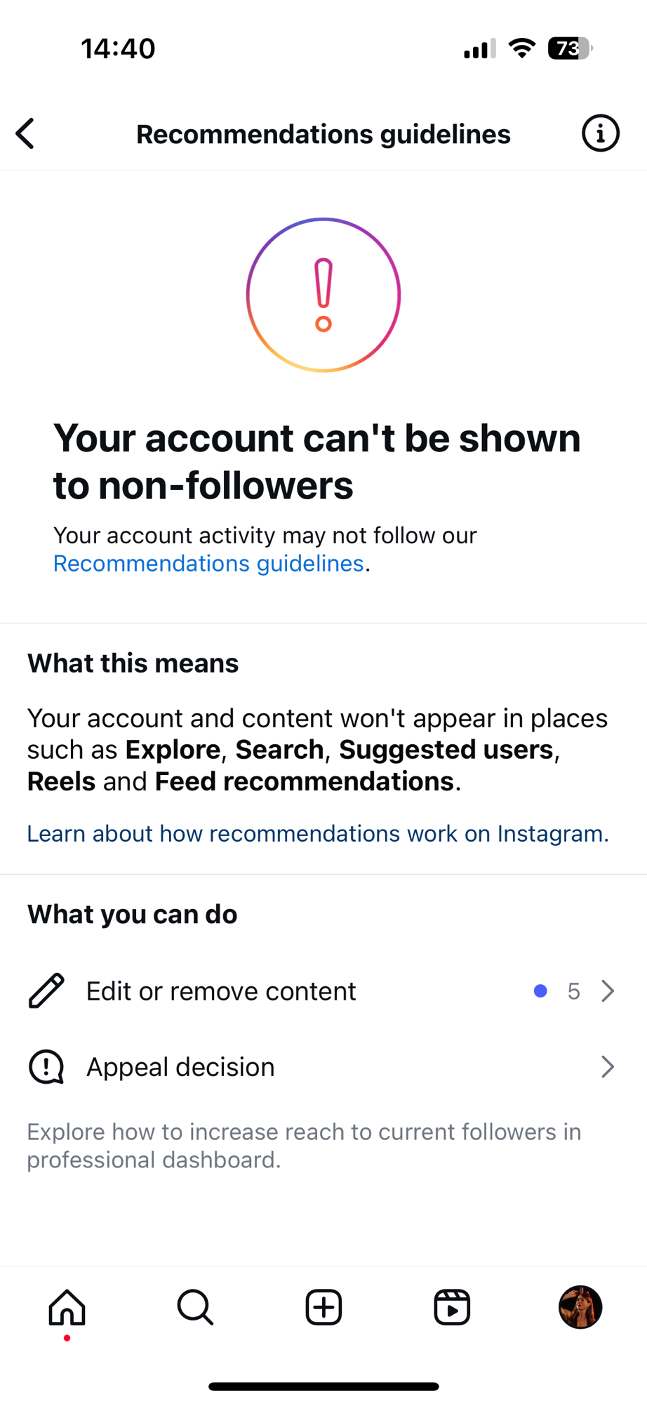Click the pencil icon beside Edit content
The height and width of the screenshot is (1404, 647).
point(46,991)
